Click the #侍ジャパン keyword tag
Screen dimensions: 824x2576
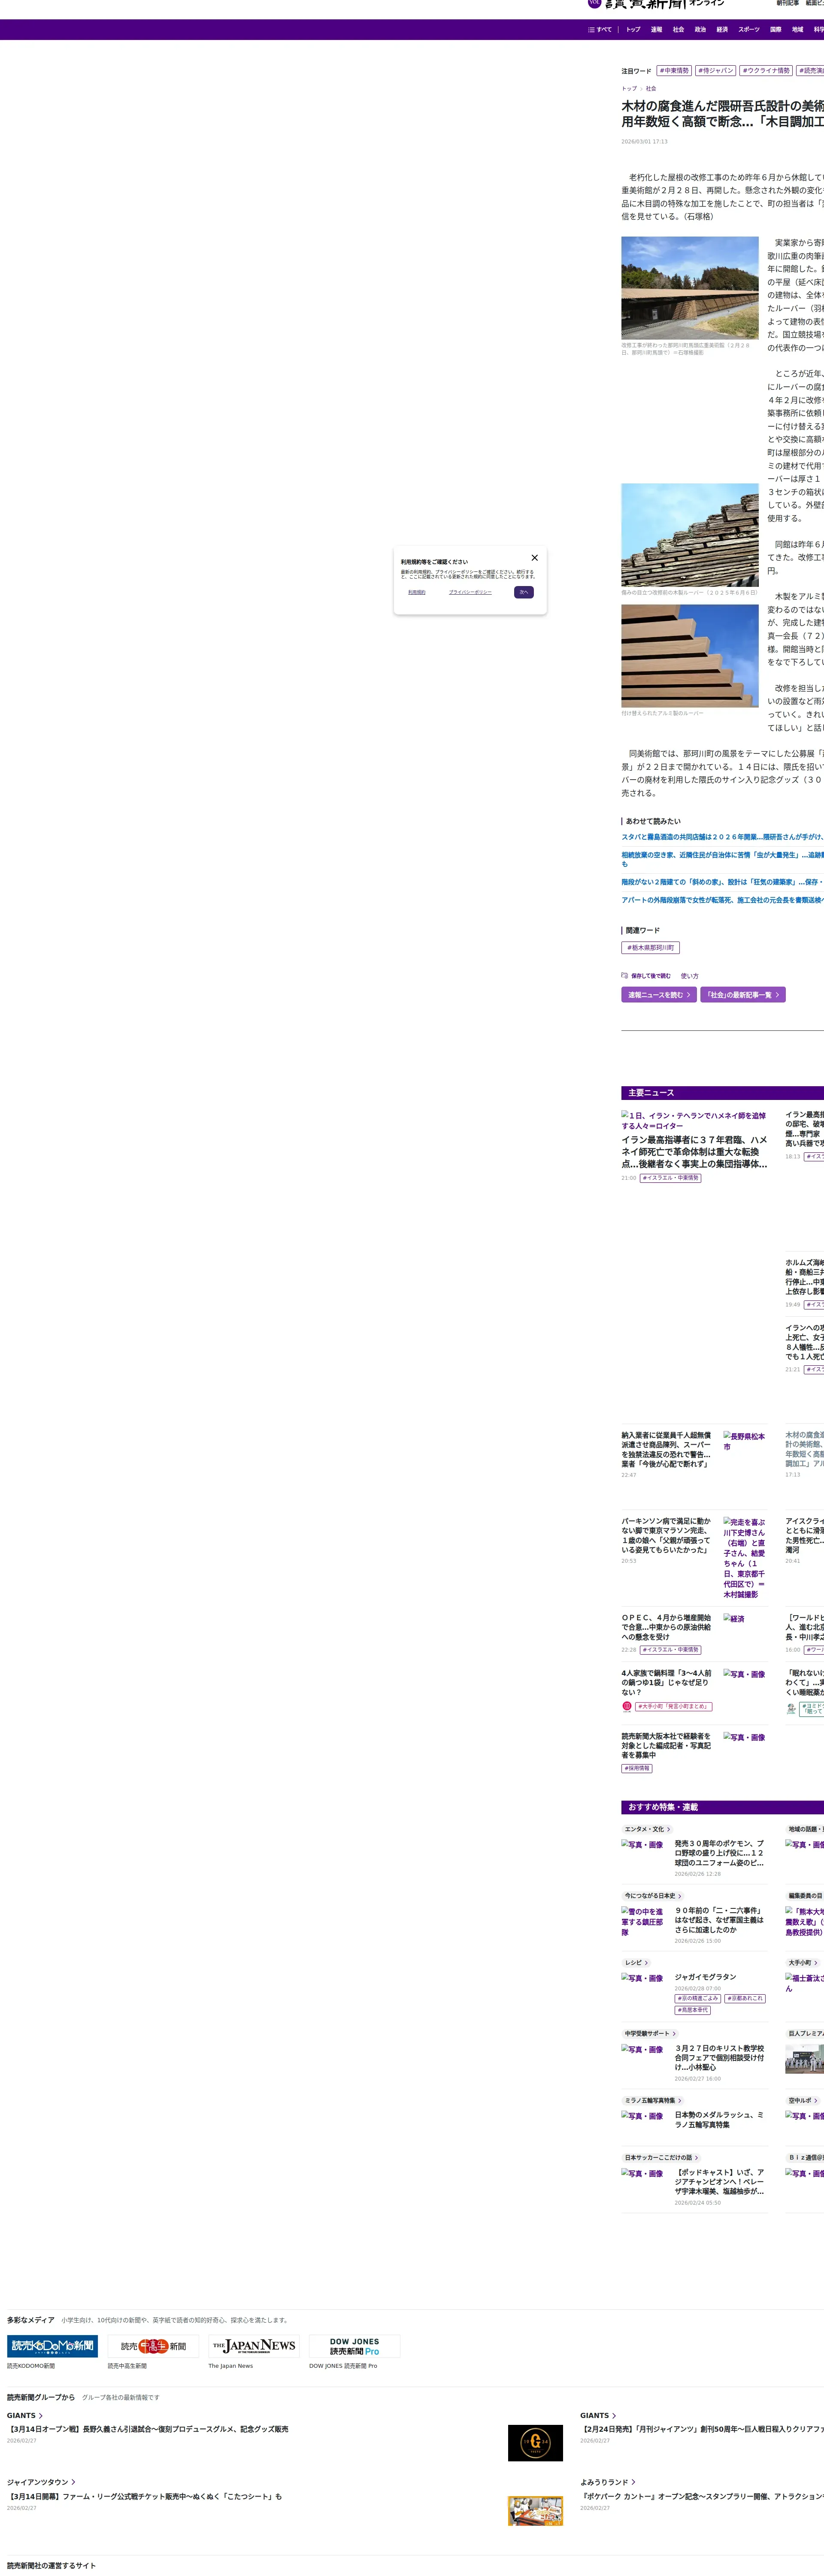point(716,71)
